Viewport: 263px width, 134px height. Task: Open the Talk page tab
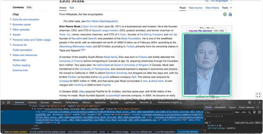point(72,8)
